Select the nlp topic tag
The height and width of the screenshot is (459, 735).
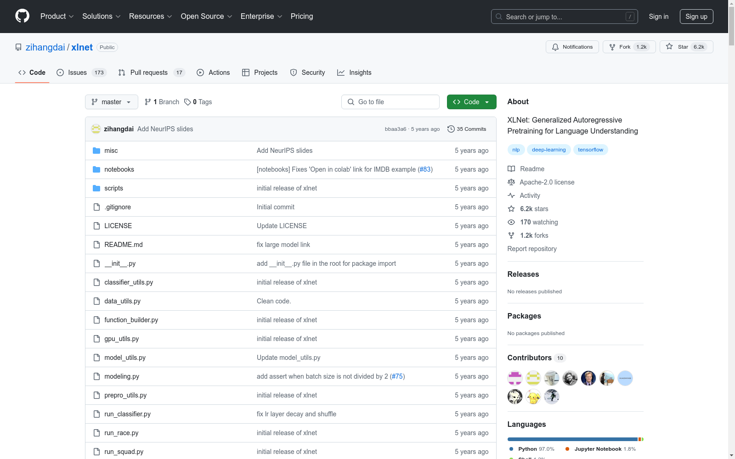516,150
